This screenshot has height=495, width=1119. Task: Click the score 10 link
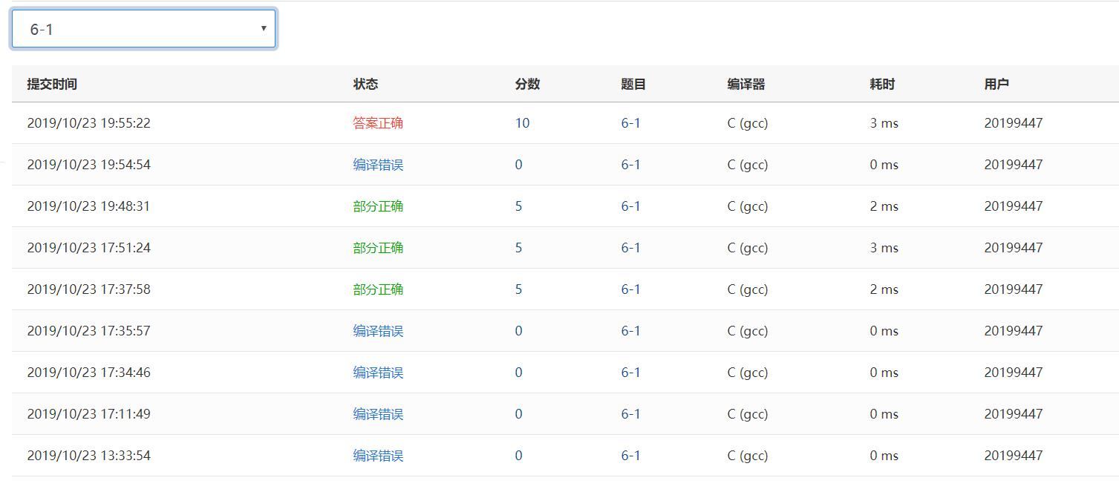(x=522, y=123)
